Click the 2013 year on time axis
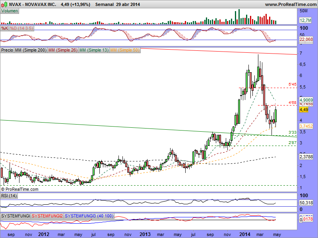Image resolution: width=318 pixels, height=238 pixels. click(145, 234)
